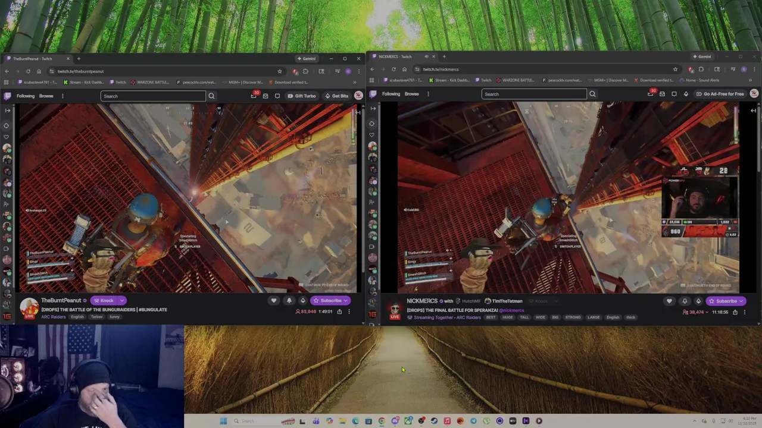Click Get Bits button

tap(336, 96)
